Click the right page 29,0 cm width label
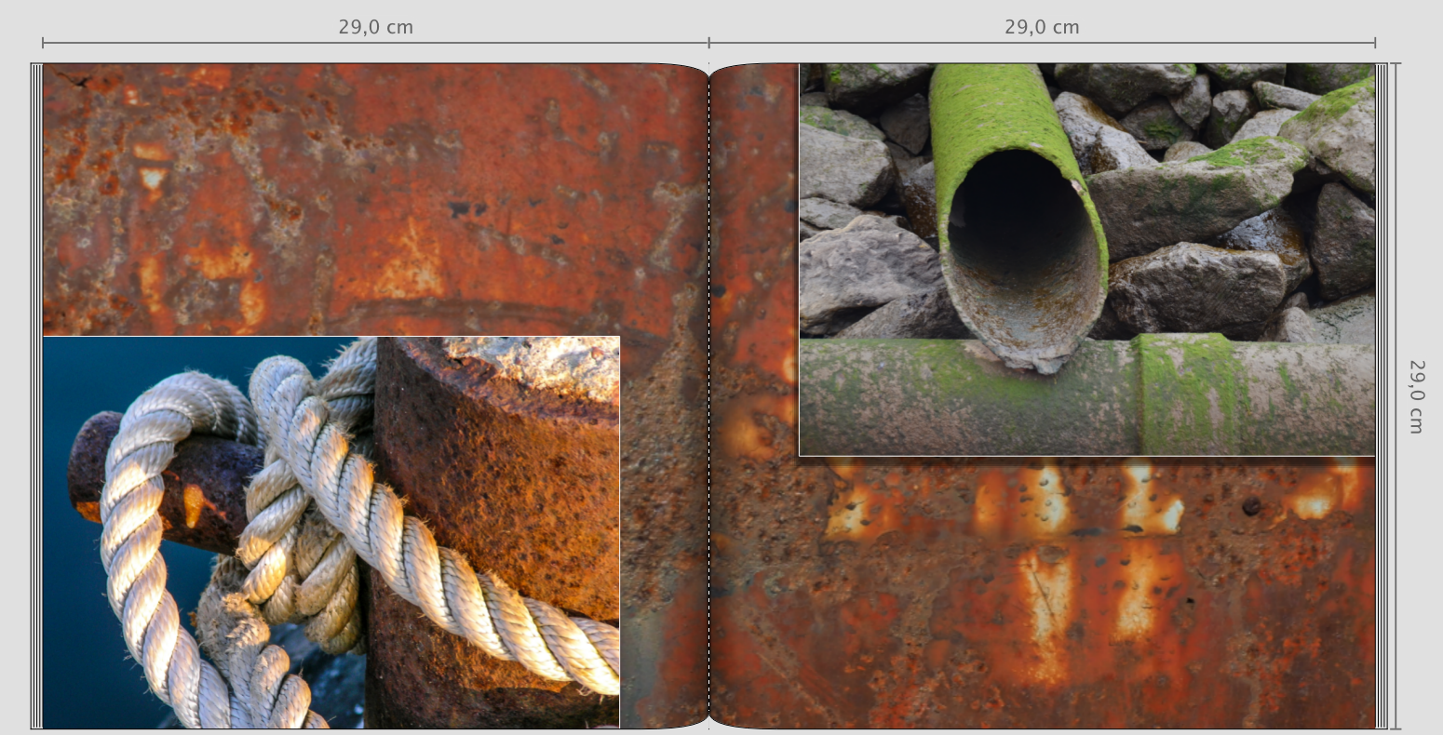Screen dimensions: 1443x735 pyautogui.click(x=1042, y=27)
